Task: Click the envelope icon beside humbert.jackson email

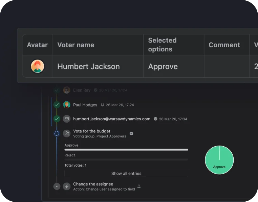Action: 67,119
